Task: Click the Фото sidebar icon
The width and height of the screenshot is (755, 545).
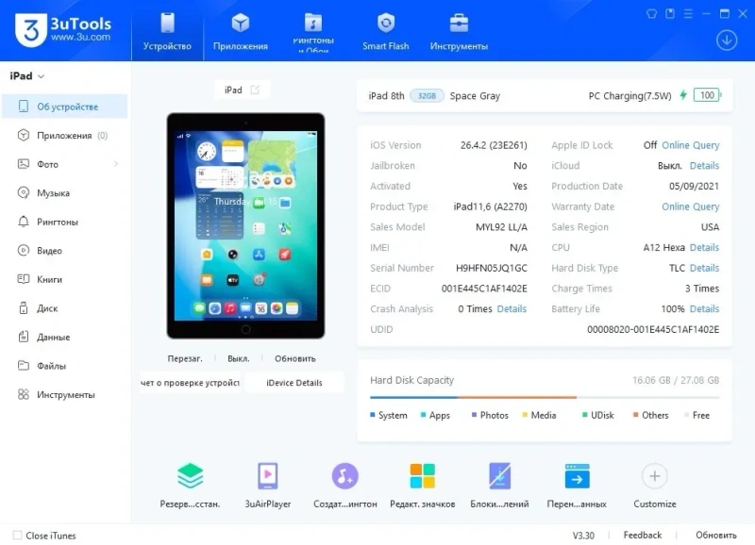Action: pos(23,164)
